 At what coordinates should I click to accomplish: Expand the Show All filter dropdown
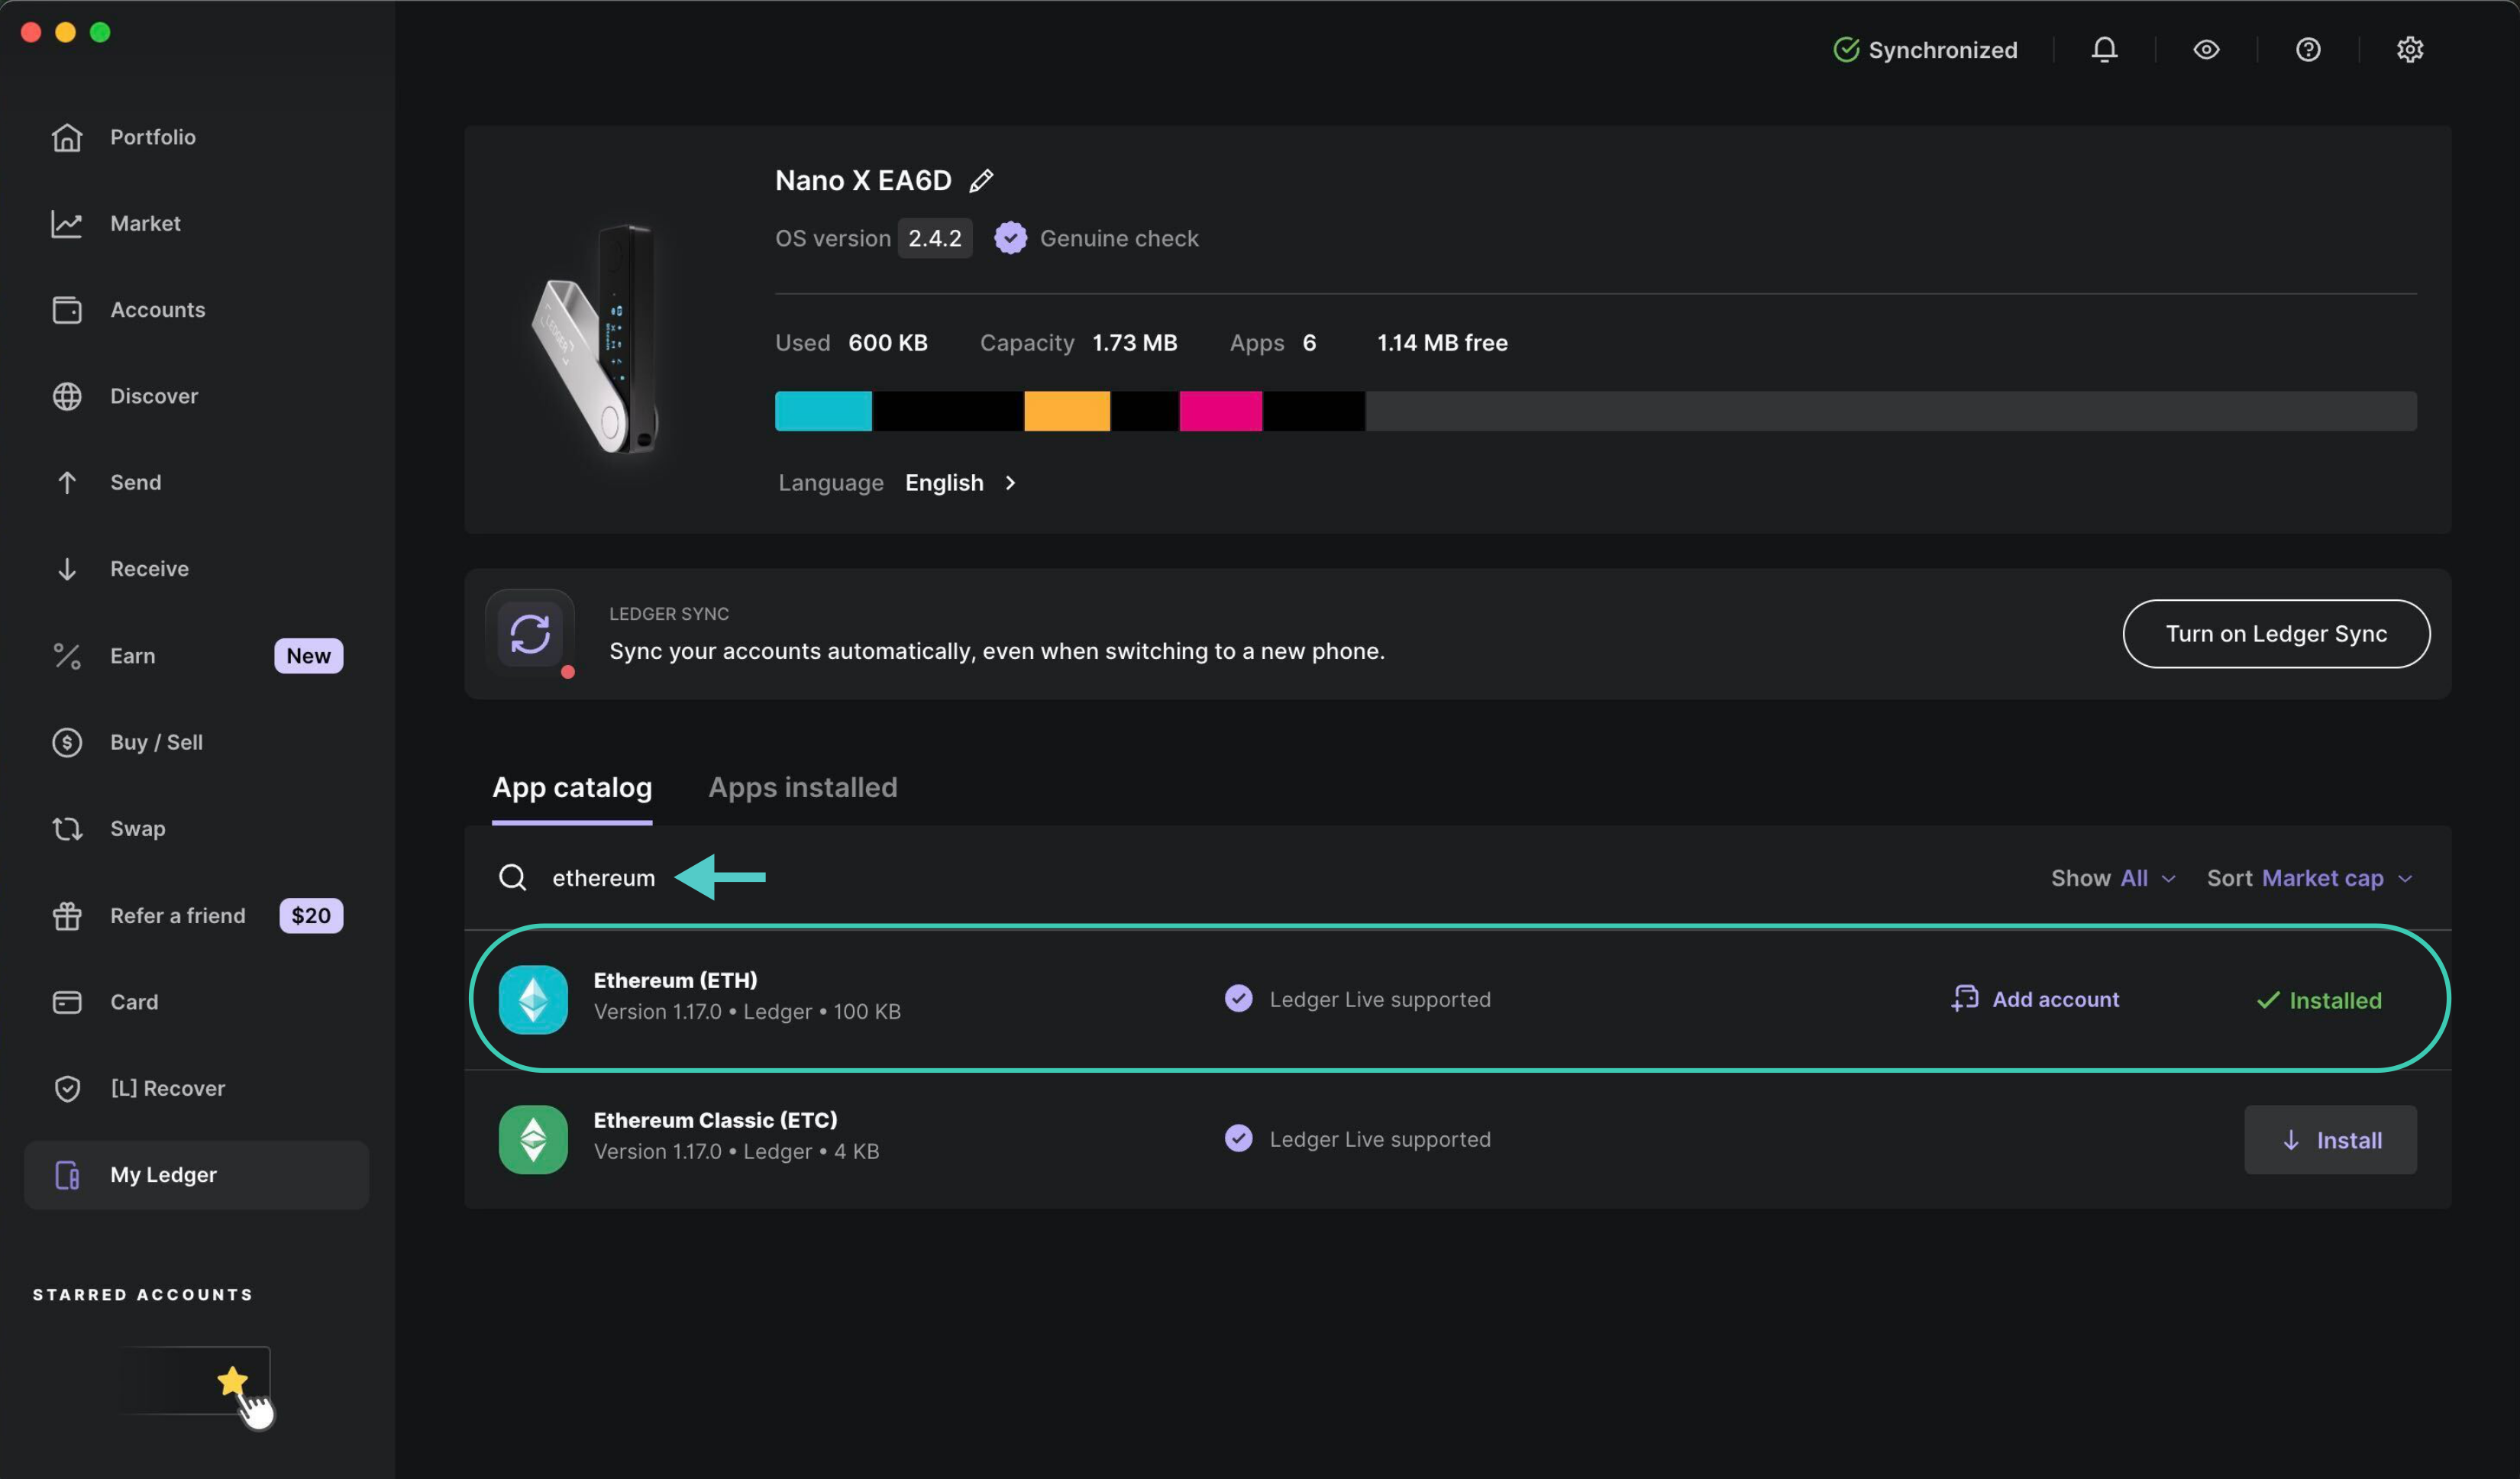(x=2113, y=878)
